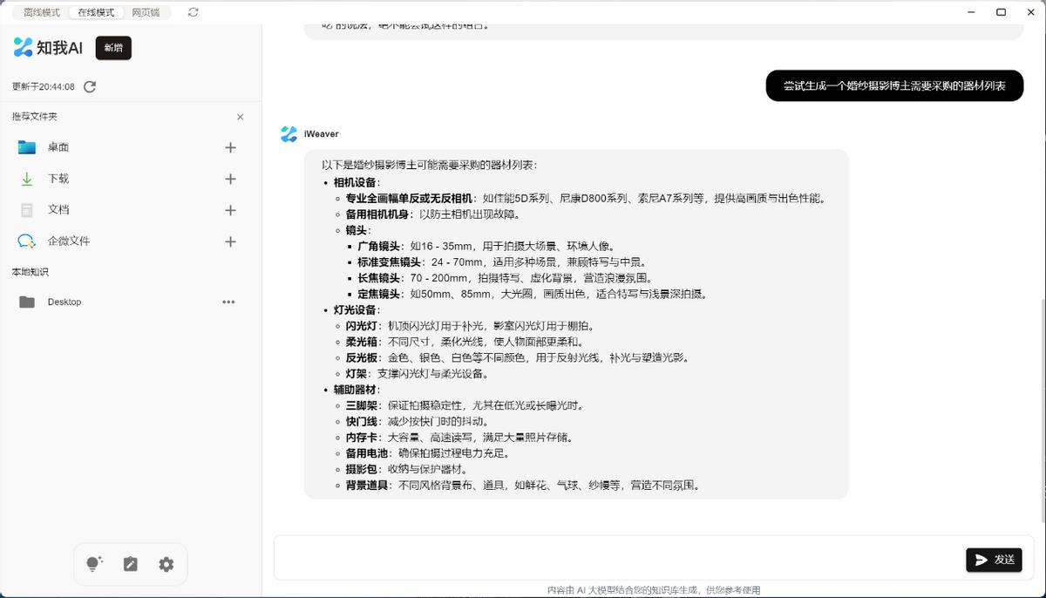Send the message with the 发送 button
The height and width of the screenshot is (598, 1046).
click(x=994, y=560)
